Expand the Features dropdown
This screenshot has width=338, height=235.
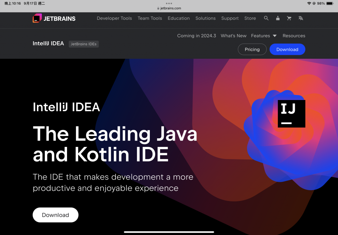click(264, 36)
